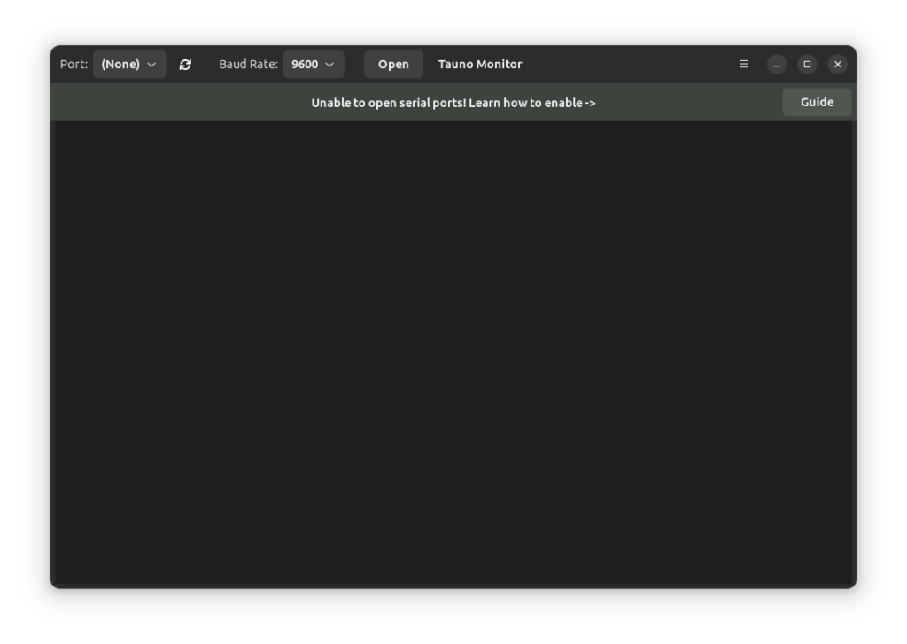Open the hamburger main menu

coord(744,65)
